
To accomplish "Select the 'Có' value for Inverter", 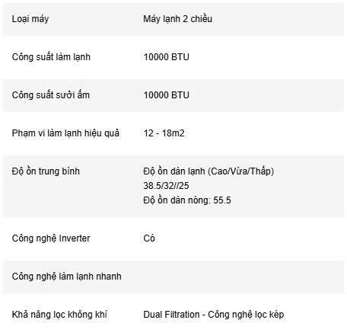I will (149, 238).
